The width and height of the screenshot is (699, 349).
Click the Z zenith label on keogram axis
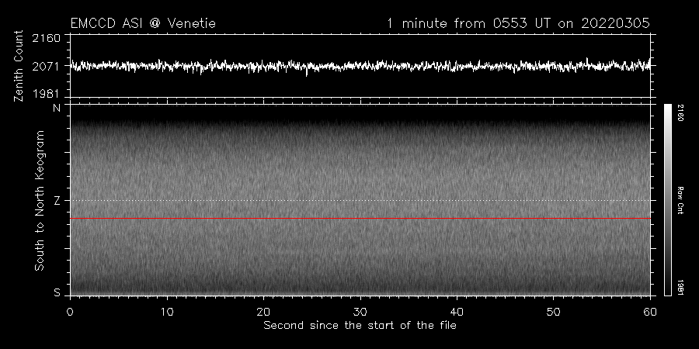57,201
